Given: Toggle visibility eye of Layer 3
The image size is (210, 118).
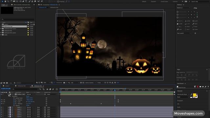Looking at the screenshot, I should coord(1,107).
